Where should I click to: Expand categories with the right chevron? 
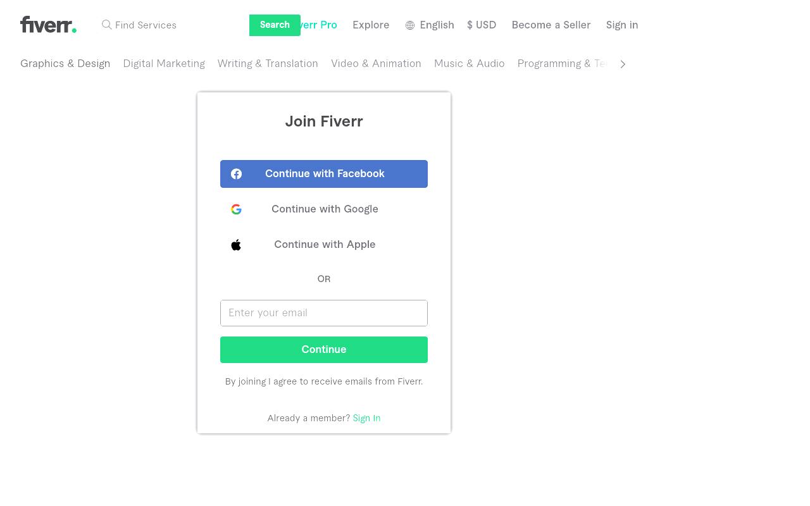click(623, 64)
